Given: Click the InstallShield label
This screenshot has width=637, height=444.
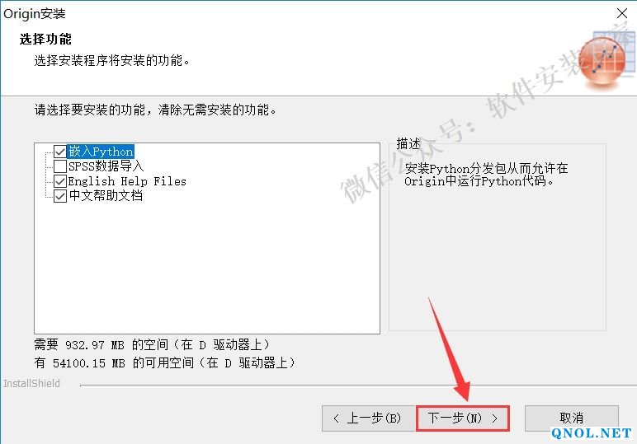Looking at the screenshot, I should (31, 384).
